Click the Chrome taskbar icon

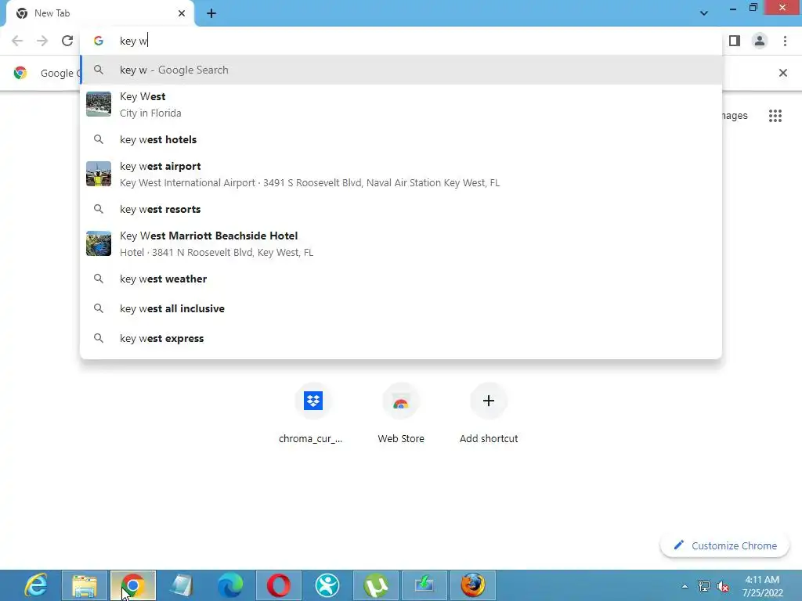click(133, 585)
